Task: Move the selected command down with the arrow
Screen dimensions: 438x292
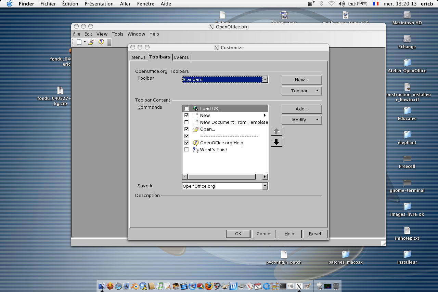Action: [276, 142]
